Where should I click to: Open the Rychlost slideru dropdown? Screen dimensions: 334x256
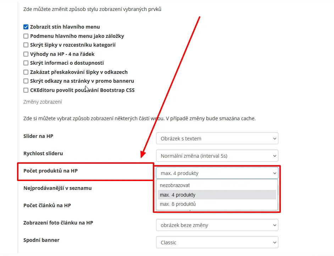(217, 156)
